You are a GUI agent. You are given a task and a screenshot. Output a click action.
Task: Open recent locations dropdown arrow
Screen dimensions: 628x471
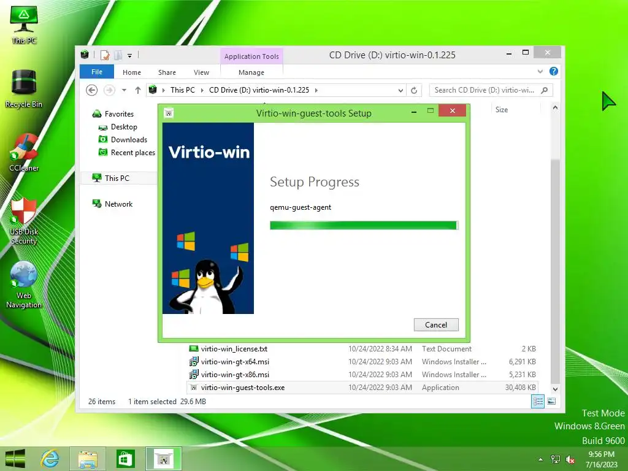point(124,90)
